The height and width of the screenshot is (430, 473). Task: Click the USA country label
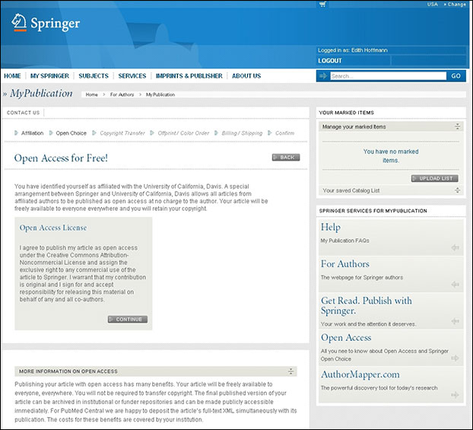click(x=432, y=5)
